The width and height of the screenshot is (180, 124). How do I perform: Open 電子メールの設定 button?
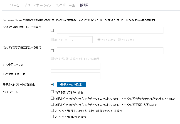coord(71,84)
